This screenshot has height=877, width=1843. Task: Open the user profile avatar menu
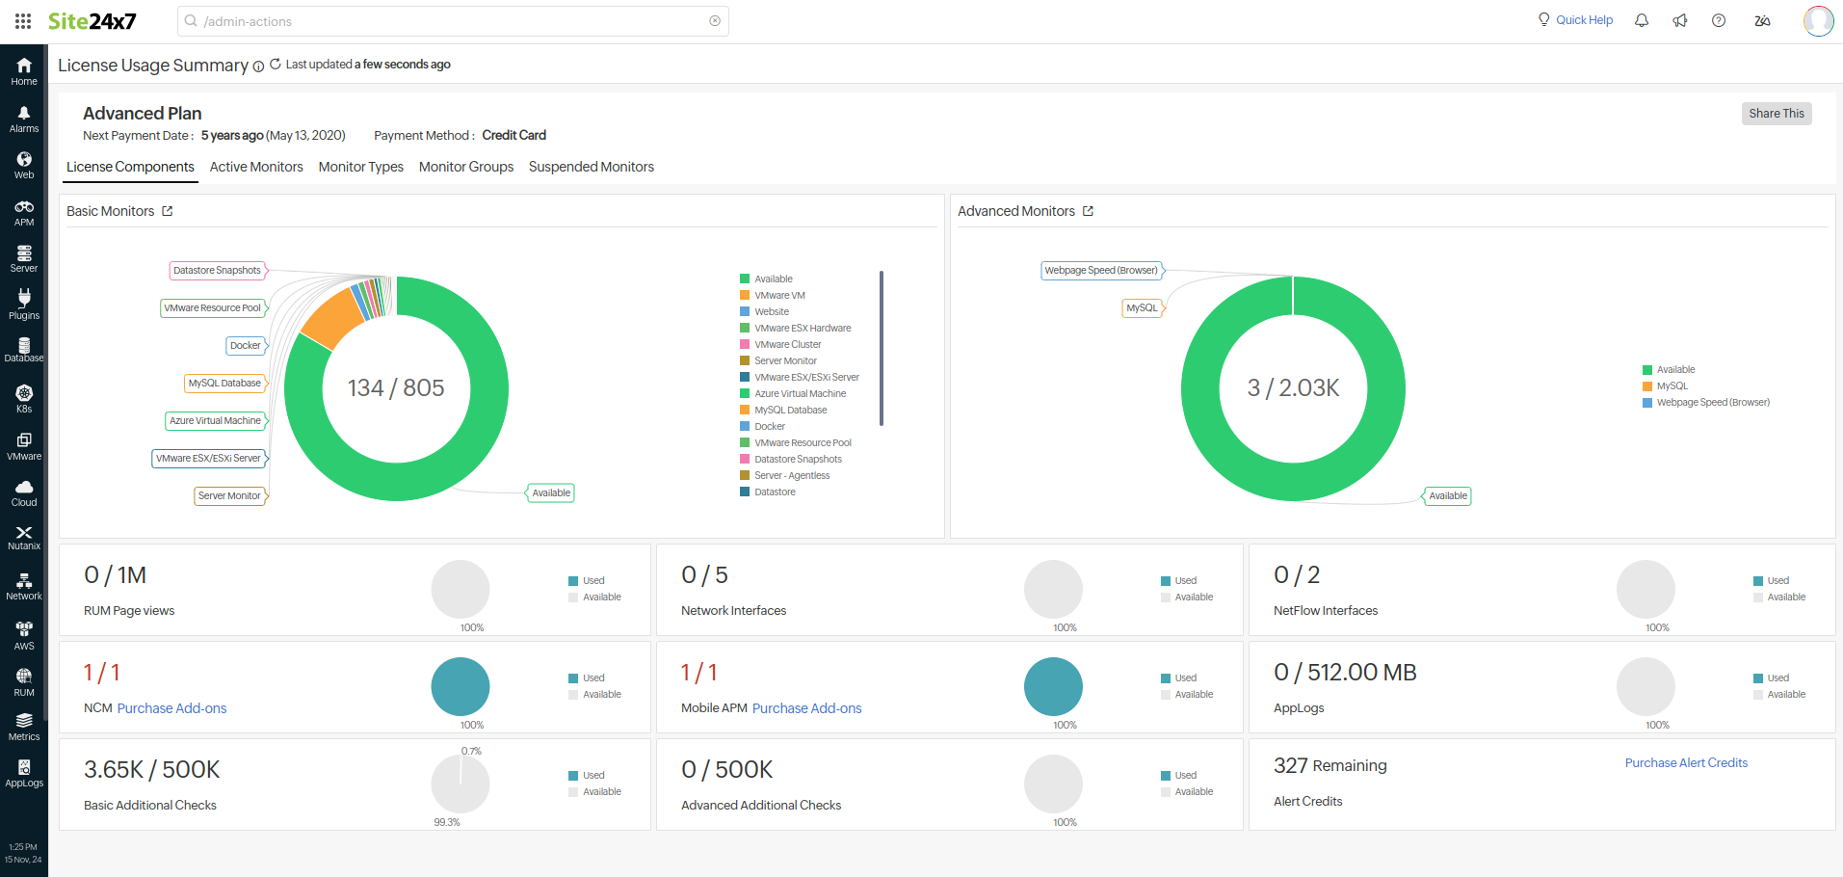[x=1818, y=20]
